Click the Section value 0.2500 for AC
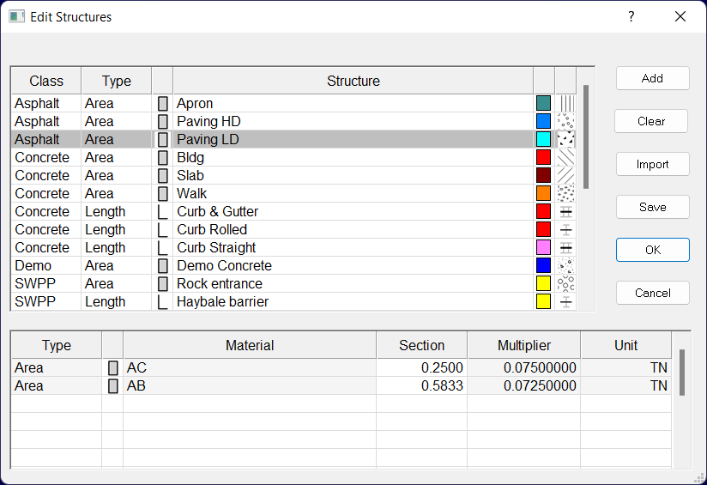Image resolution: width=707 pixels, height=485 pixels. coord(421,368)
